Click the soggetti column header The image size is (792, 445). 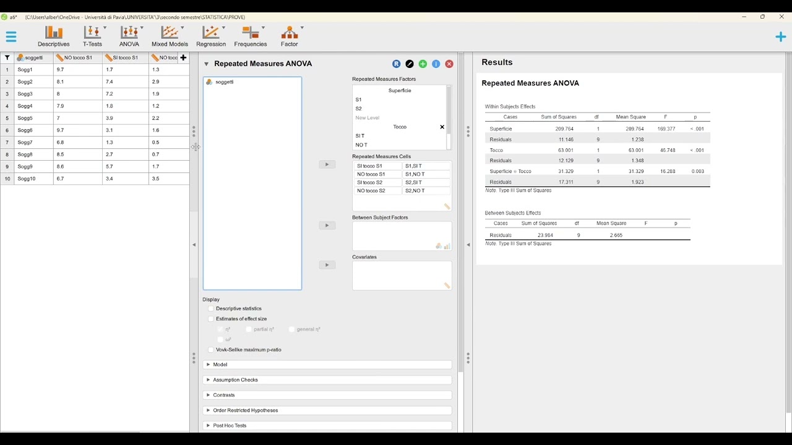[34, 57]
